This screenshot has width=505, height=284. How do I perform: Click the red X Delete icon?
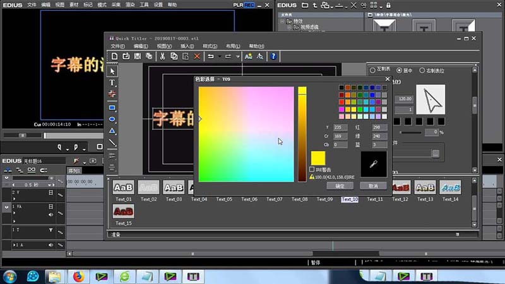tap(197, 56)
